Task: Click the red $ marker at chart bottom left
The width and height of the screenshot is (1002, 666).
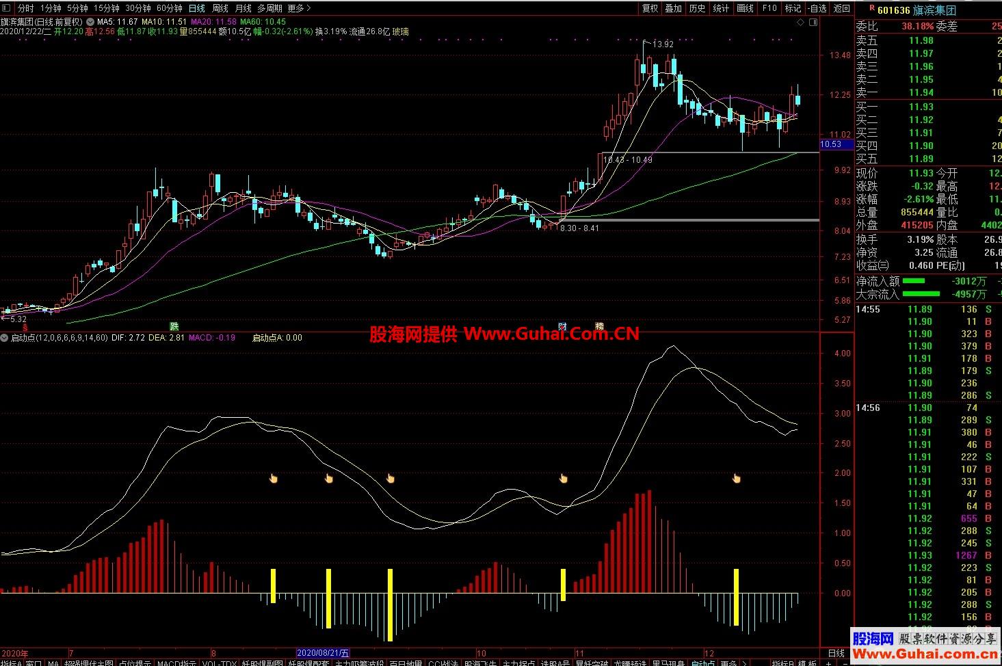Action: coord(25,328)
